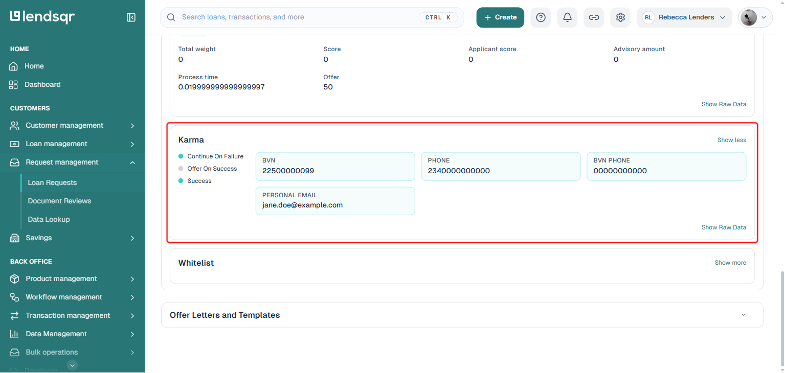Click the search loans and transactions field
Image resolution: width=785 pixels, height=373 pixels.
(312, 17)
